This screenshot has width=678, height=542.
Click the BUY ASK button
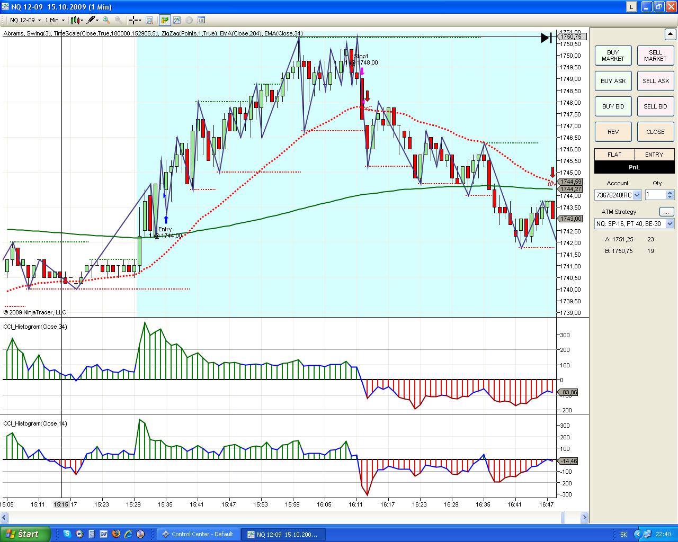click(613, 81)
